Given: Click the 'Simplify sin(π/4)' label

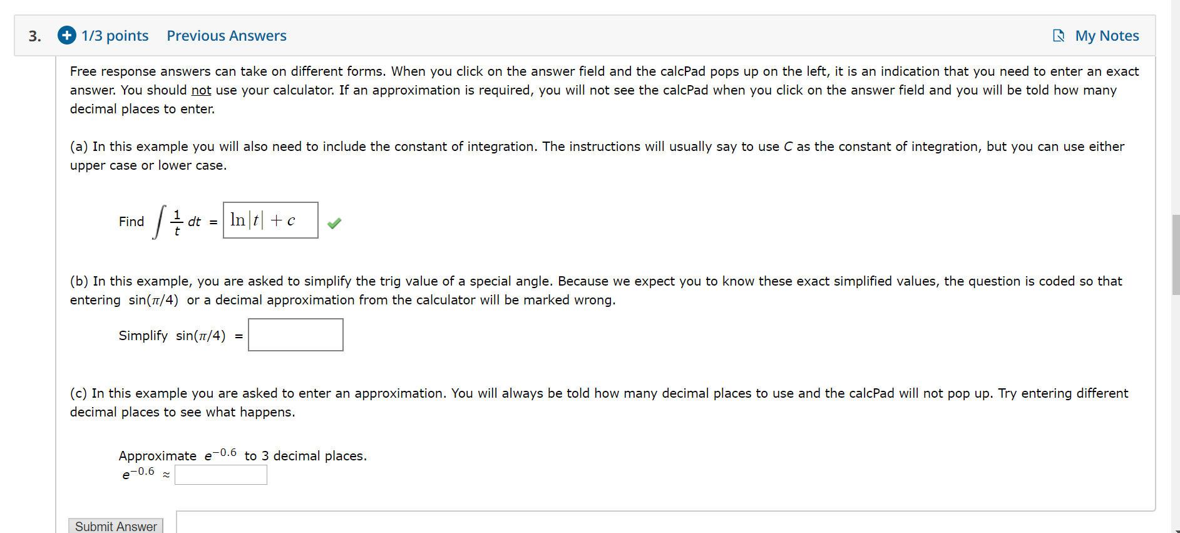Looking at the screenshot, I should click(x=172, y=336).
